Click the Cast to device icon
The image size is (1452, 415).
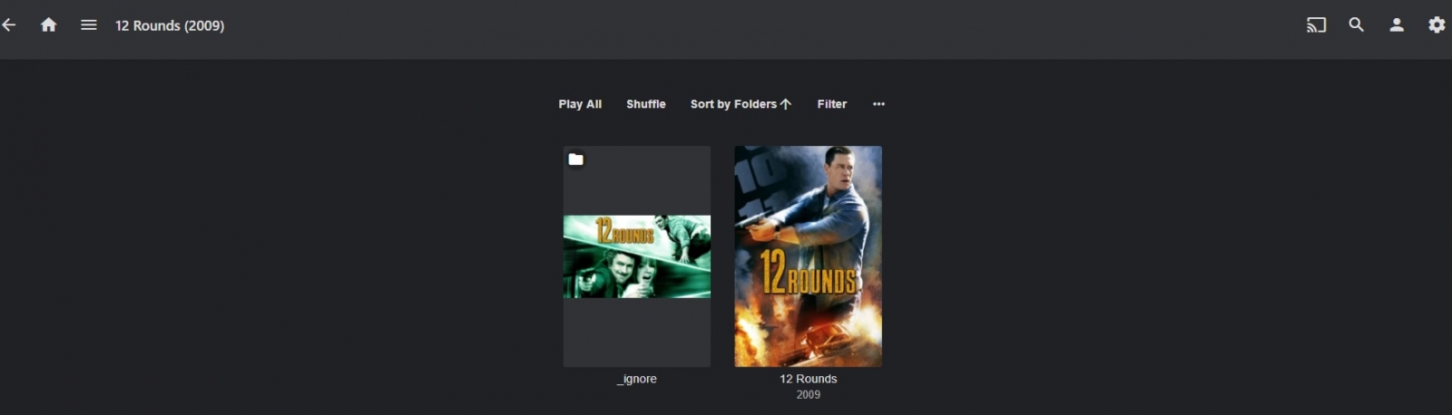point(1316,25)
